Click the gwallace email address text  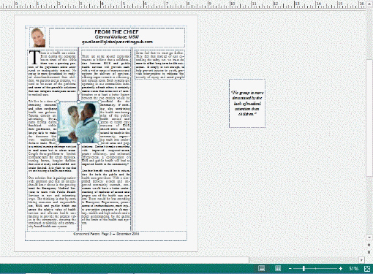[x=117, y=42]
